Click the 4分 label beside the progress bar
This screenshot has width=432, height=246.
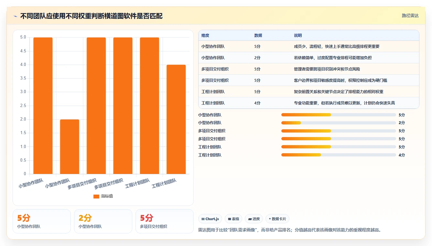[x=402, y=155]
